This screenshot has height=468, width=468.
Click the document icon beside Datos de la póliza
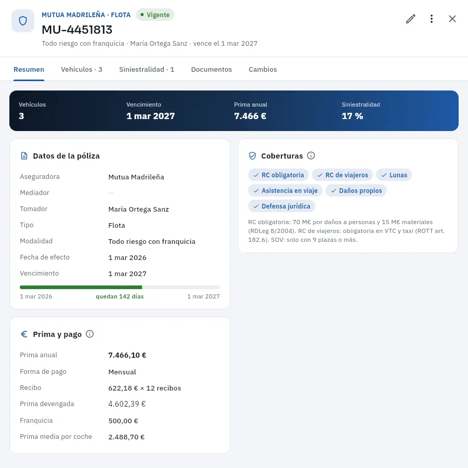click(x=24, y=156)
